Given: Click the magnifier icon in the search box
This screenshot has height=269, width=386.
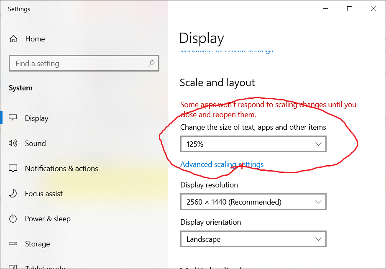Looking at the screenshot, I should [x=151, y=64].
